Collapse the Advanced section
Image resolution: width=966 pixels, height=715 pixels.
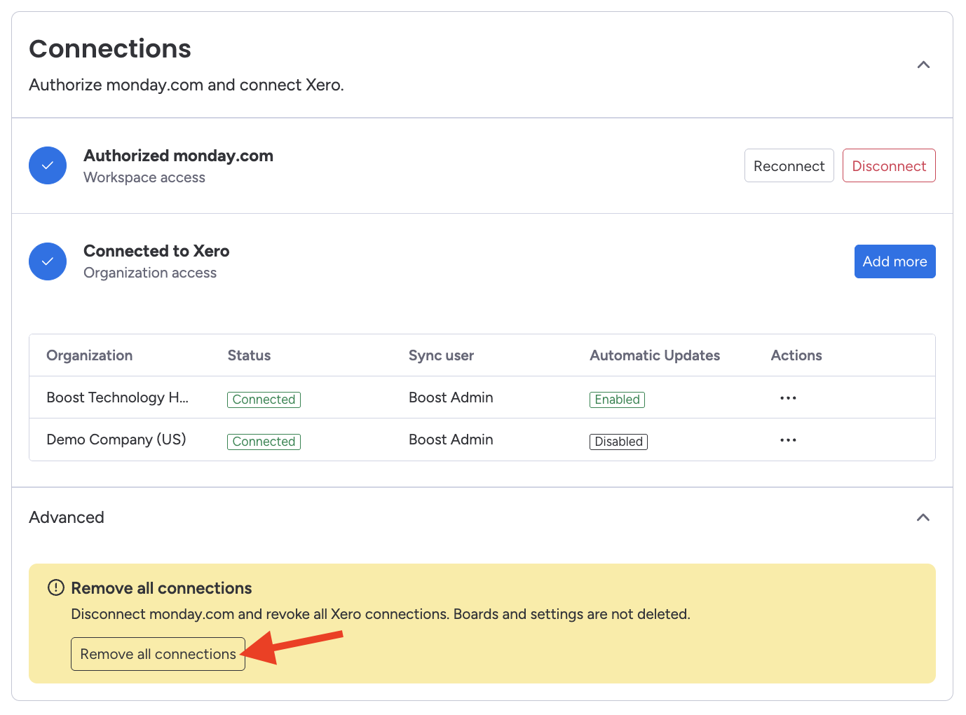[923, 517]
